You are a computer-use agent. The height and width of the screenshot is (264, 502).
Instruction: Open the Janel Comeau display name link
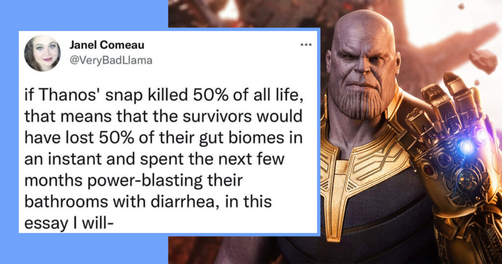[x=107, y=45]
